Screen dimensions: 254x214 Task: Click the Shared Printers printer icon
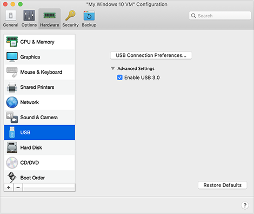point(12,87)
